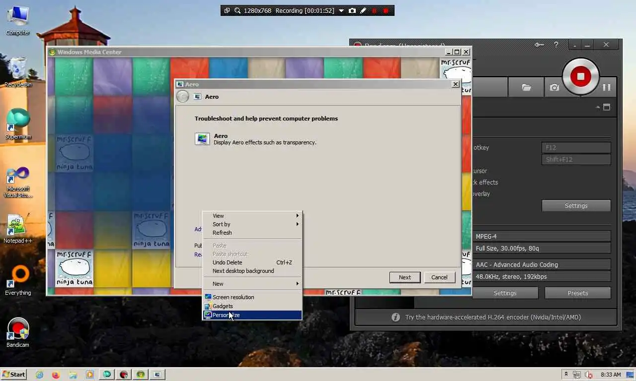Click the window-select icon on recording bar
This screenshot has width=636, height=381.
point(227,10)
